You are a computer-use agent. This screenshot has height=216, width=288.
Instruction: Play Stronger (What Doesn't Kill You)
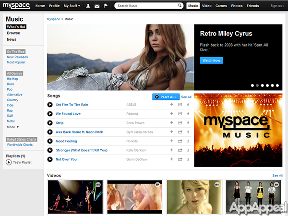[x=50, y=150]
